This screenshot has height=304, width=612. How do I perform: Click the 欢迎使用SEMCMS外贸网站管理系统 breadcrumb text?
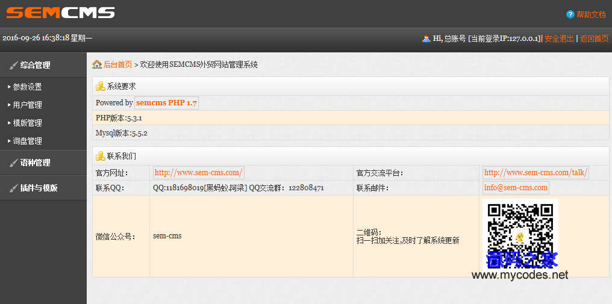coord(199,64)
